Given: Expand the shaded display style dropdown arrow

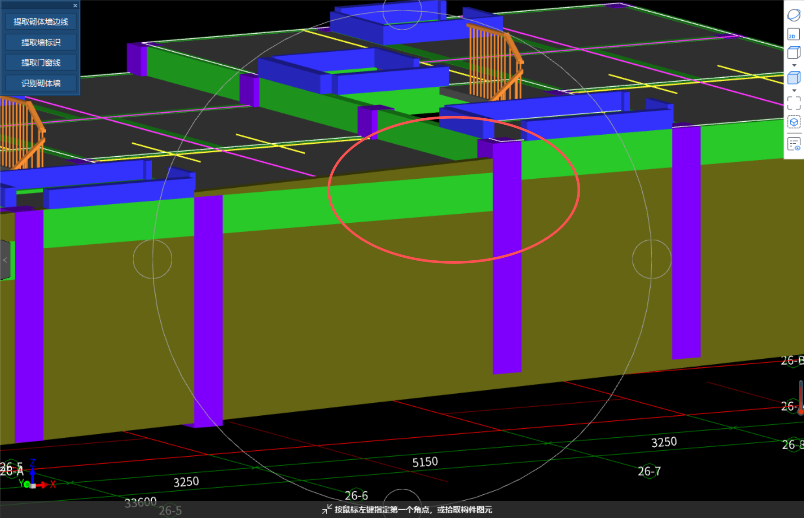Looking at the screenshot, I should pyautogui.click(x=794, y=91).
